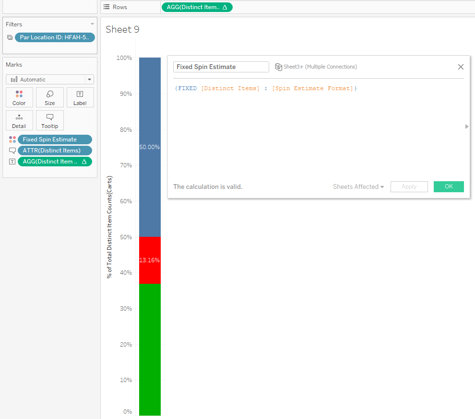Select the Fixed Spin Estimate pill on Marks
The height and width of the screenshot is (419, 475).
(x=55, y=140)
